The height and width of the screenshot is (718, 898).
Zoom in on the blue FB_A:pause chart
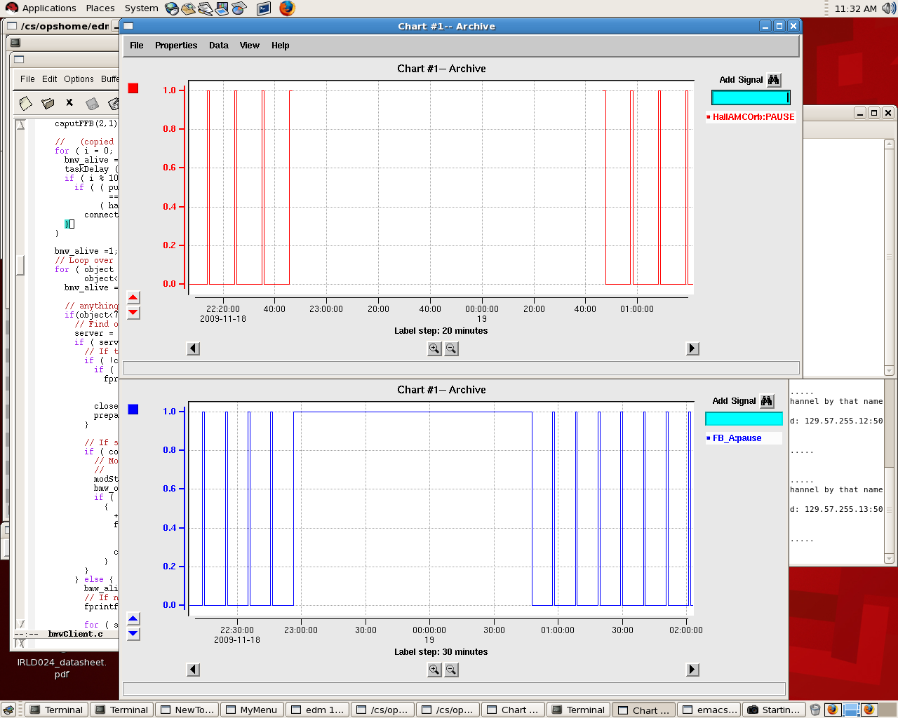434,670
